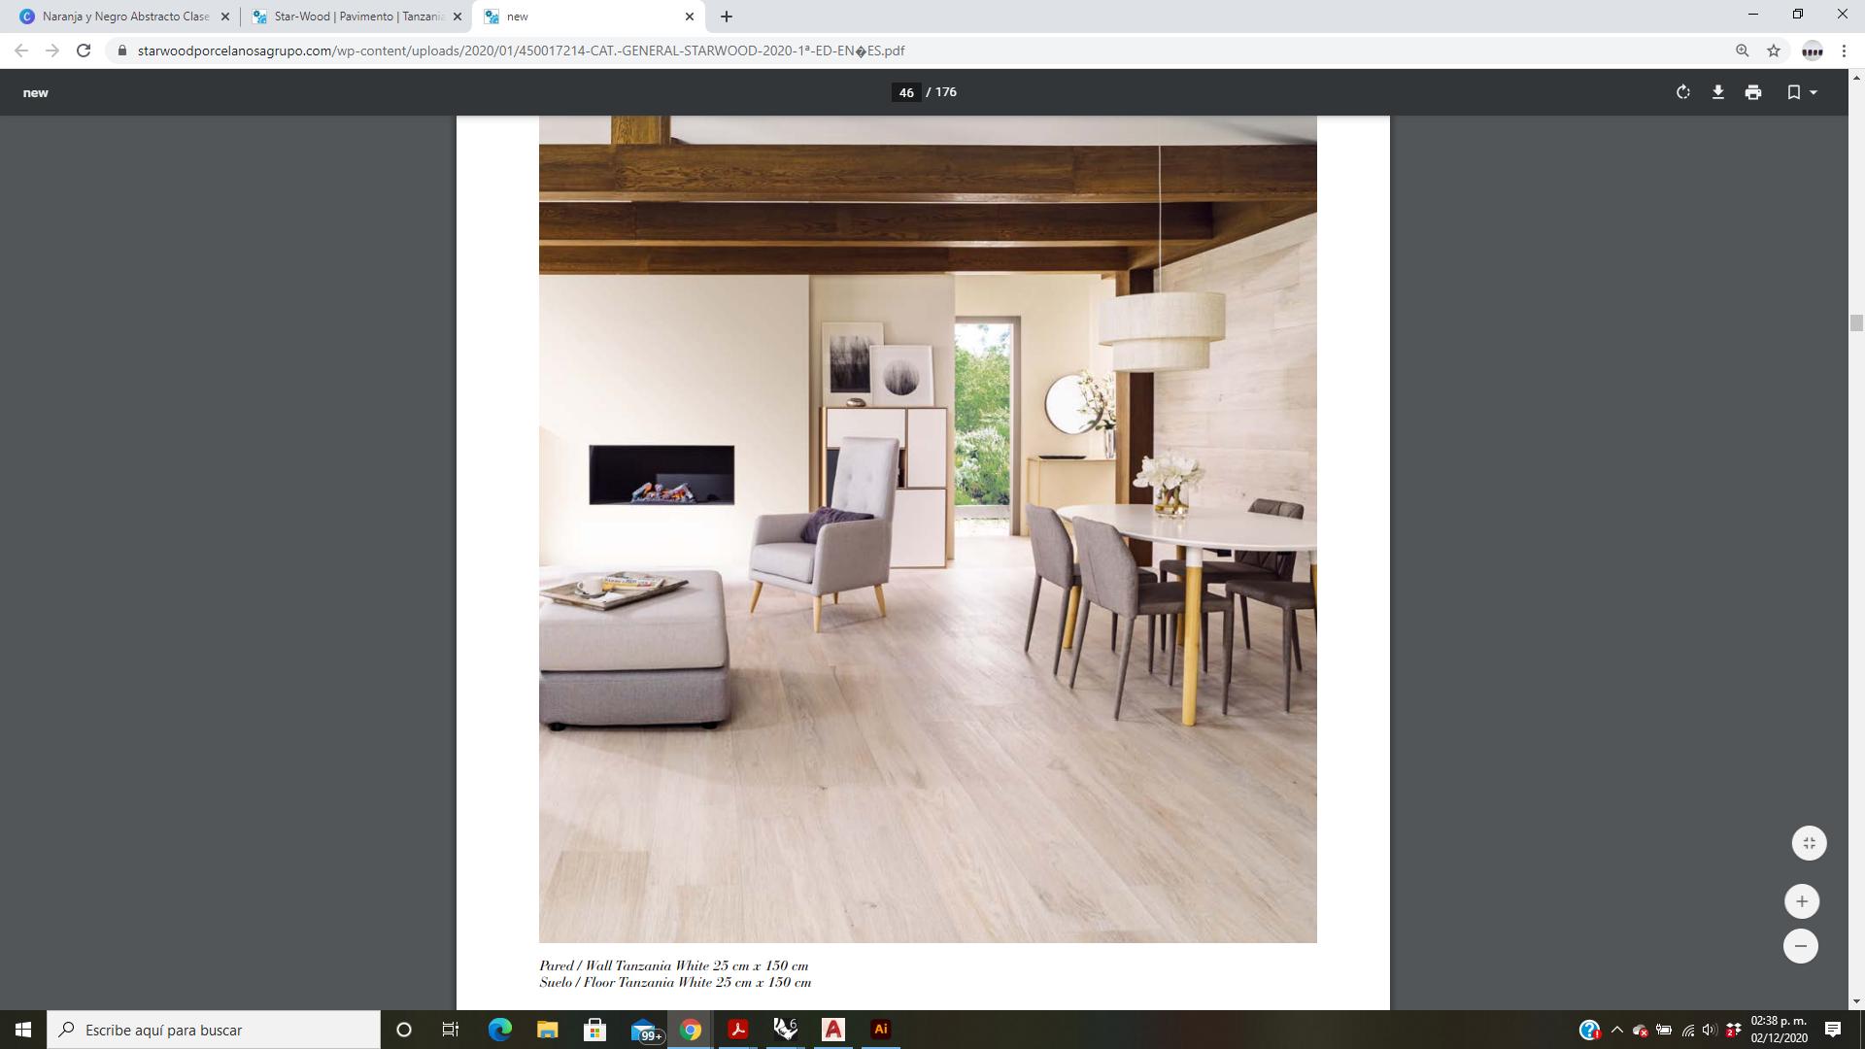
Task: Show hidden system tray icons
Action: pyautogui.click(x=1616, y=1030)
